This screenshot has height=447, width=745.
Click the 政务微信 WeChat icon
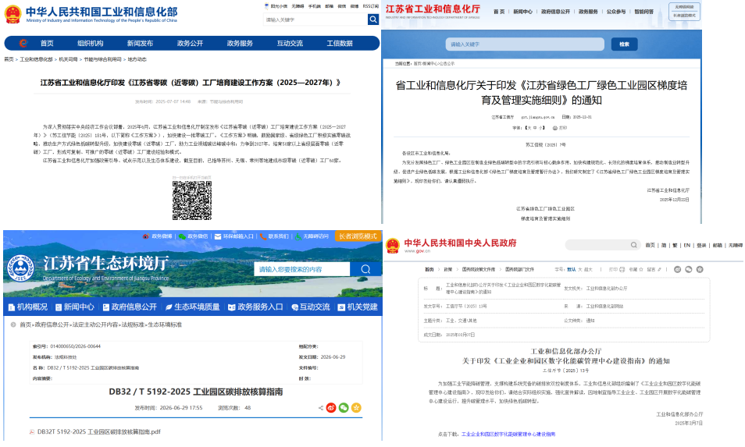coord(182,236)
